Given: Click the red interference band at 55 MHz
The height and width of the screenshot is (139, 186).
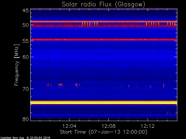Looking at the screenshot, I should click(104, 40).
